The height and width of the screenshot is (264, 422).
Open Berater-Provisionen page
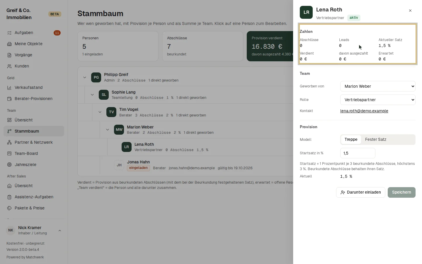click(34, 99)
